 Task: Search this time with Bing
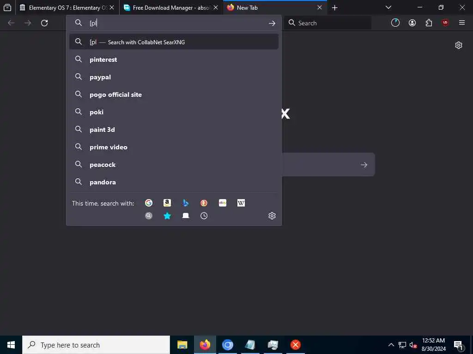pos(186,203)
